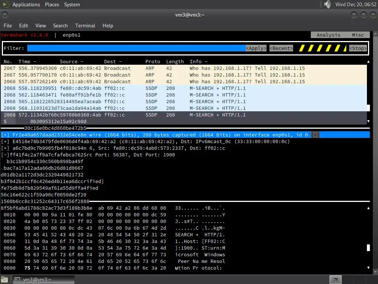This screenshot has height=284, width=378.
Task: Select ARP packet at time 556.379945360
Action: coord(184,68)
